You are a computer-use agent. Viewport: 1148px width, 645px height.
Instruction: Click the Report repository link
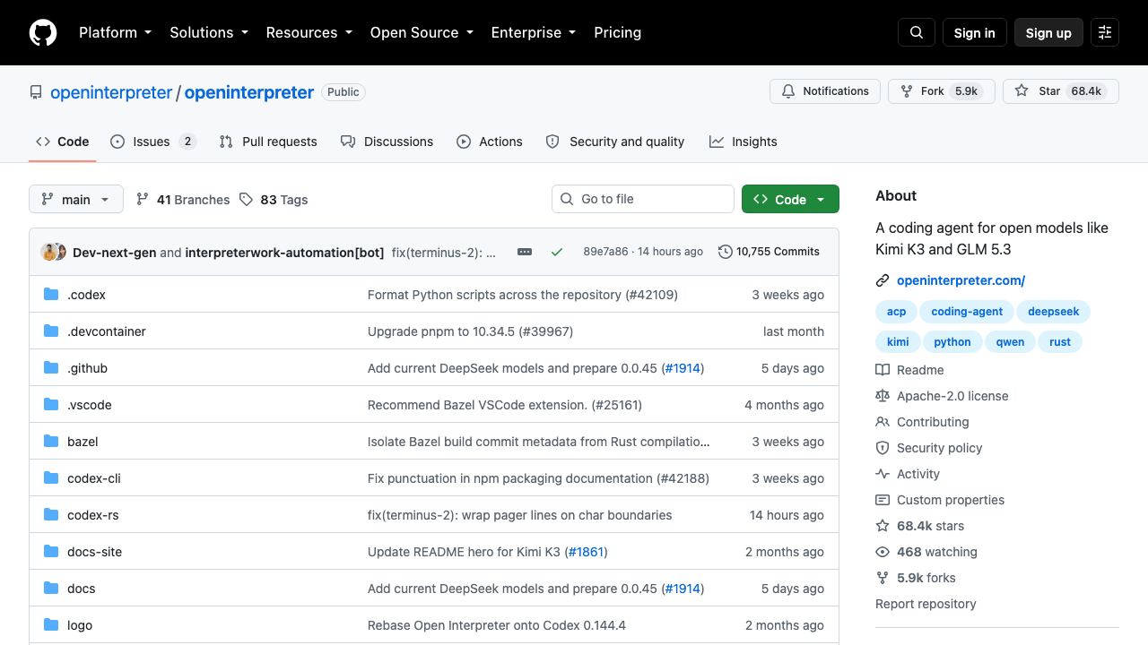click(x=926, y=604)
